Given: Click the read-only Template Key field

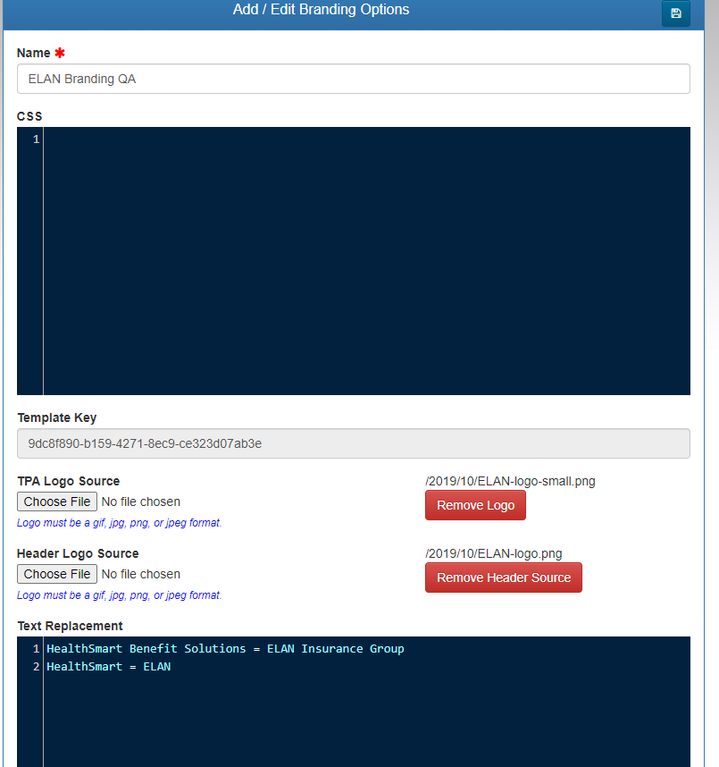Looking at the screenshot, I should (353, 443).
